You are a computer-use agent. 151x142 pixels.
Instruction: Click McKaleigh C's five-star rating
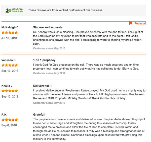pos(10,32)
